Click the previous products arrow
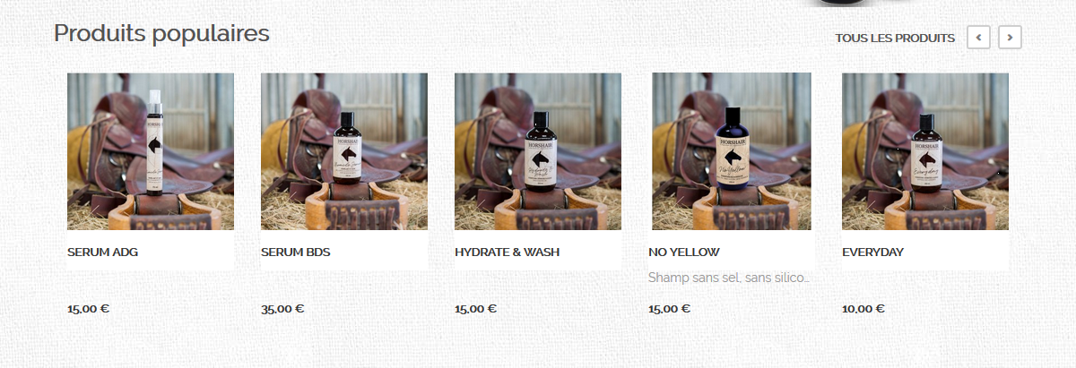This screenshot has height=368, width=1076. coord(978,38)
